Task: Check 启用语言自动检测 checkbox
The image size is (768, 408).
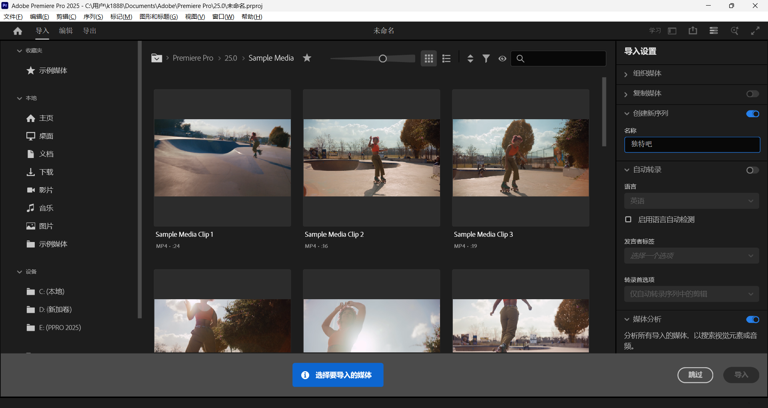Action: (628, 219)
